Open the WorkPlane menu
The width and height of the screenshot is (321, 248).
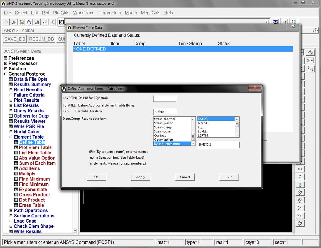click(x=84, y=13)
